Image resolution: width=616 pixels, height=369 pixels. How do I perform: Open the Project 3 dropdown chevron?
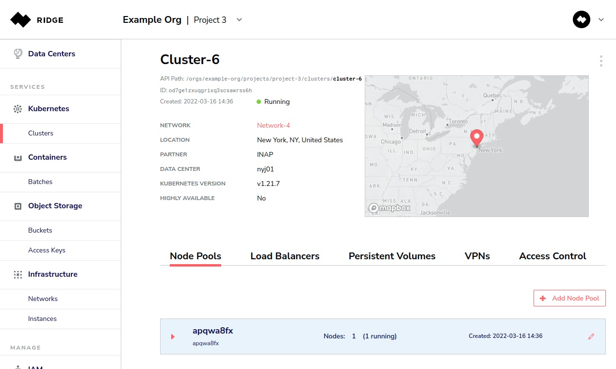(239, 20)
